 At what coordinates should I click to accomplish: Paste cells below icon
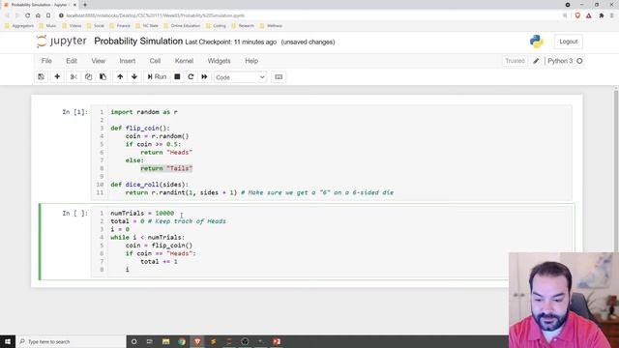(103, 77)
